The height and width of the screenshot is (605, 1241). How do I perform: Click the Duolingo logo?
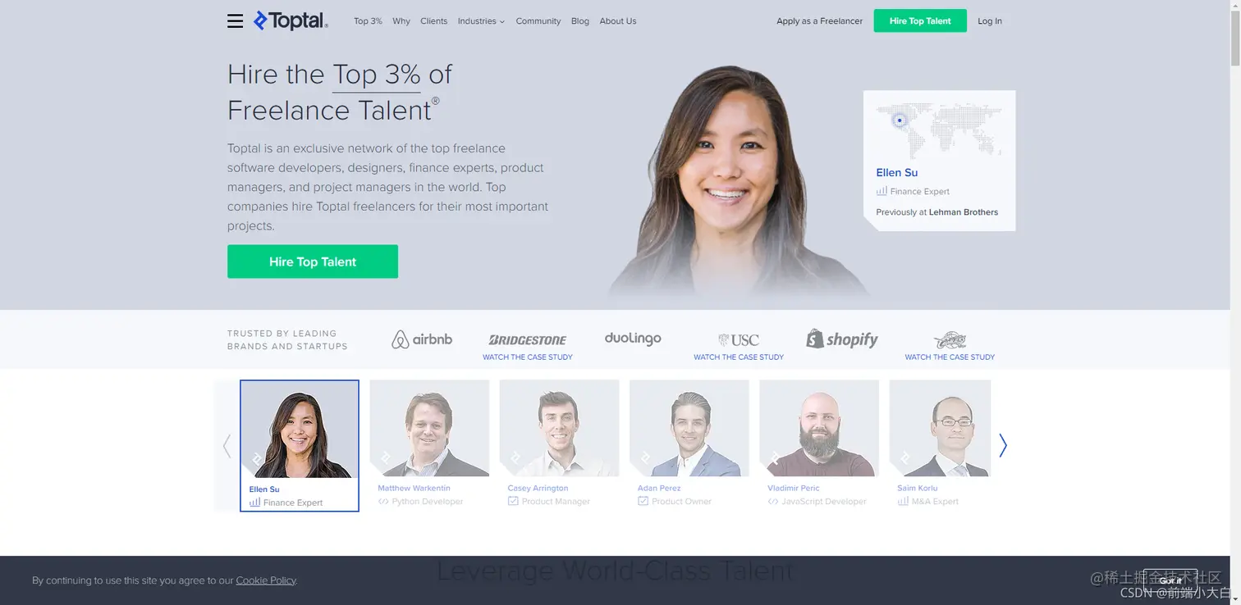click(633, 339)
